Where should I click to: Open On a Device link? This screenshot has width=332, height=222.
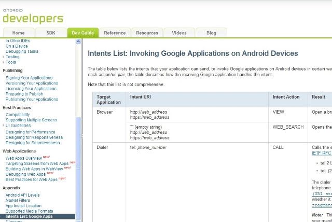pos(17,46)
